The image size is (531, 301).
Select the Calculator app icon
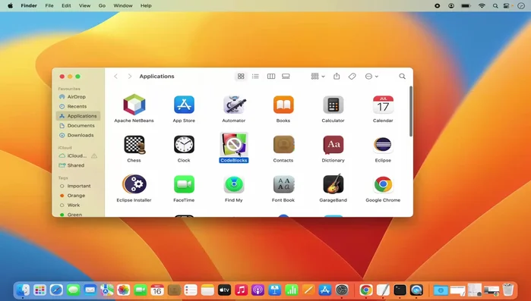click(333, 105)
